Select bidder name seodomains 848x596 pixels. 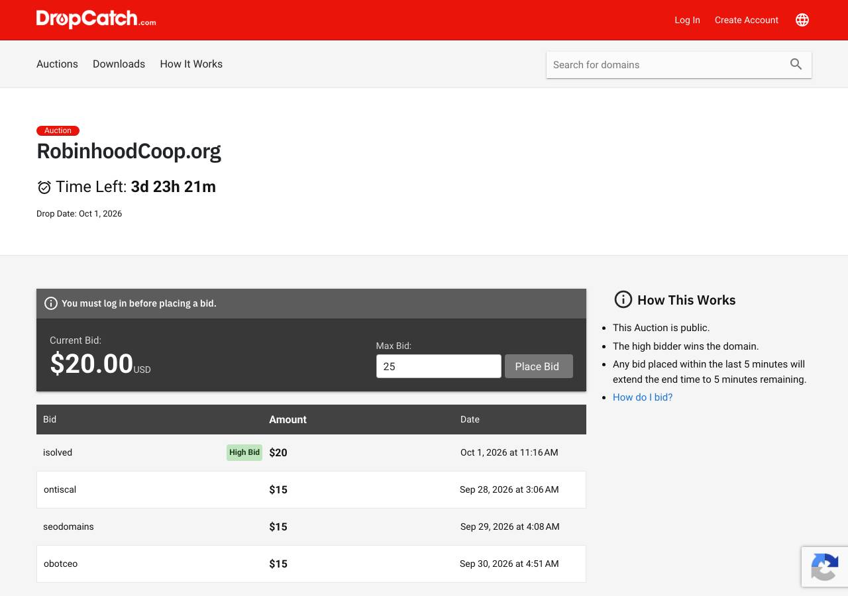click(x=68, y=526)
